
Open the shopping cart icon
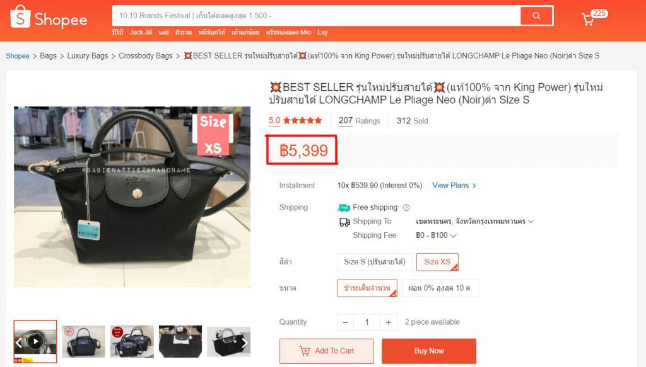(x=588, y=19)
